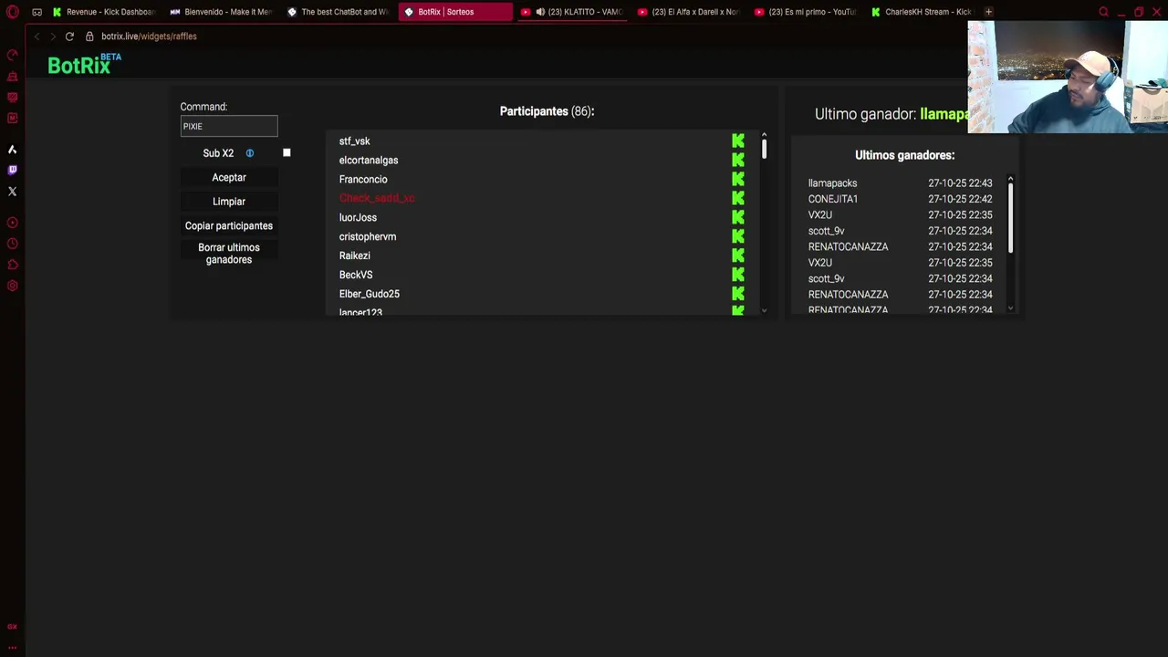Switch to Bienvenido - Make it Meme tab

coord(221,12)
